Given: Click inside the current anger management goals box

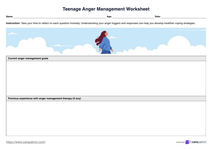Looking at the screenshot, I should (x=106, y=78).
